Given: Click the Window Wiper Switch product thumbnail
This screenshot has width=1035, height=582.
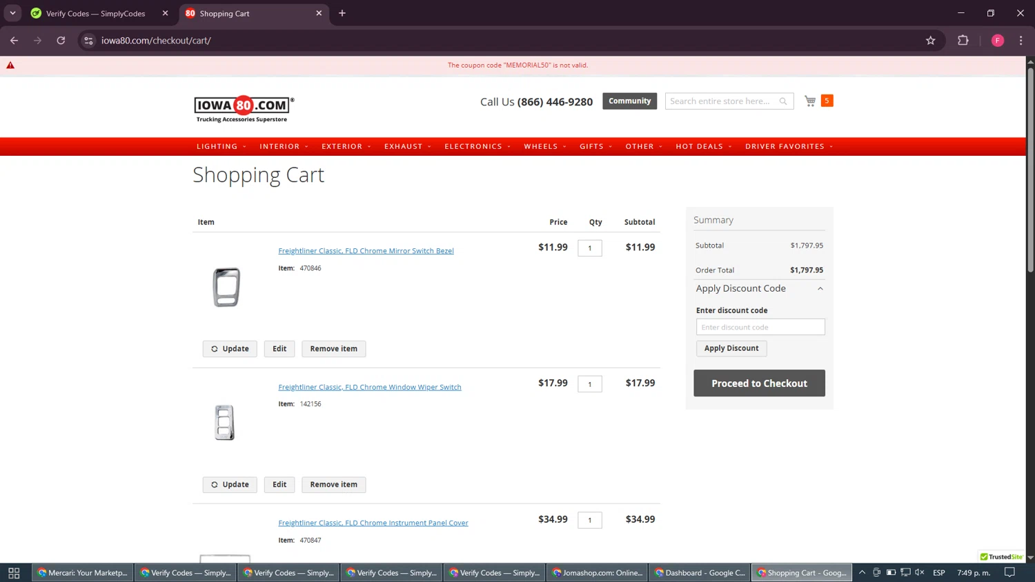Looking at the screenshot, I should pyautogui.click(x=225, y=422).
